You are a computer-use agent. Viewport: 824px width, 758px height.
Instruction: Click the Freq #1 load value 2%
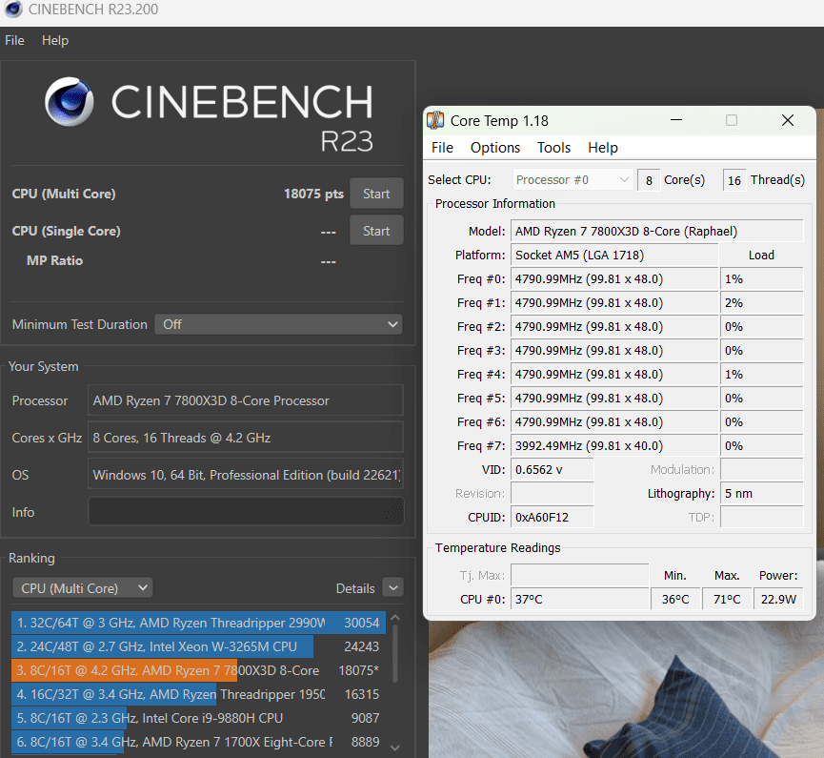pyautogui.click(x=761, y=303)
